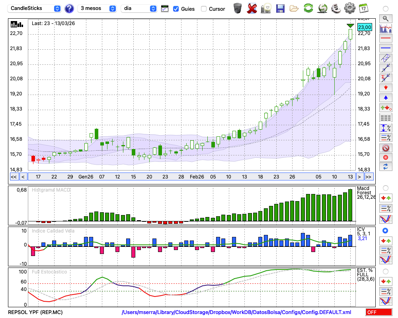Select the radio button beside Macd Forest panel
Screen dimensions: 398x318
pos(385,188)
